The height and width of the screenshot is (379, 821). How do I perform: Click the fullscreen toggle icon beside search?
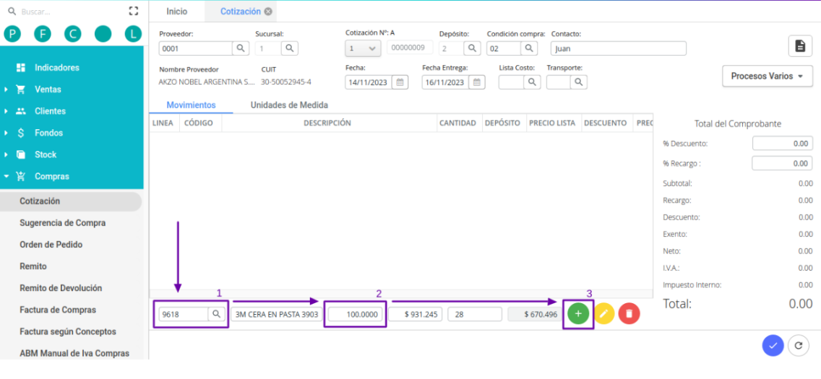pos(133,11)
